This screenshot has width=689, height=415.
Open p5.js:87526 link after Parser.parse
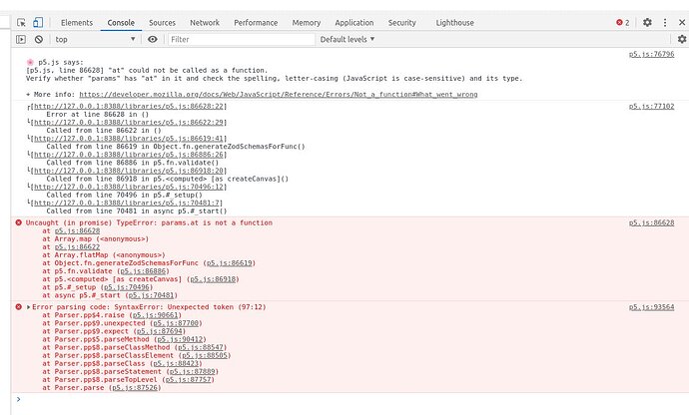136,388
